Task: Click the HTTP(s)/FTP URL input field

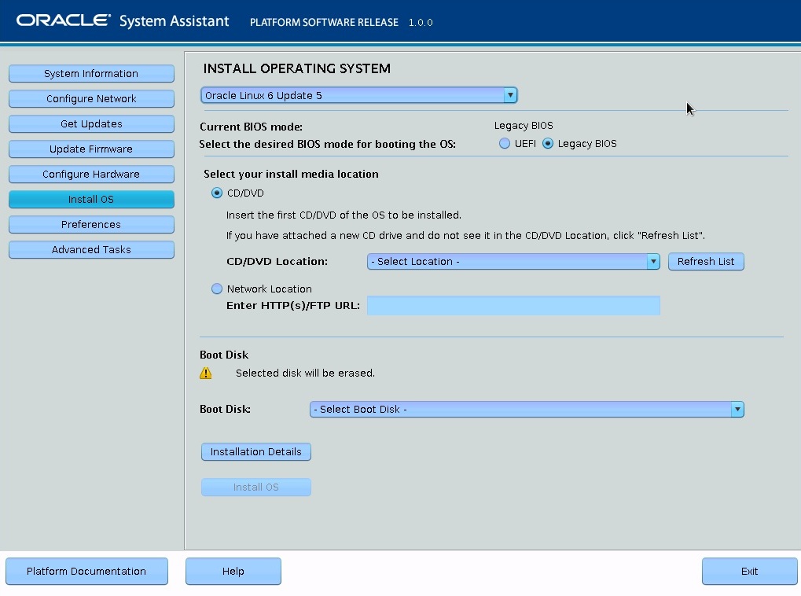Action: (513, 306)
